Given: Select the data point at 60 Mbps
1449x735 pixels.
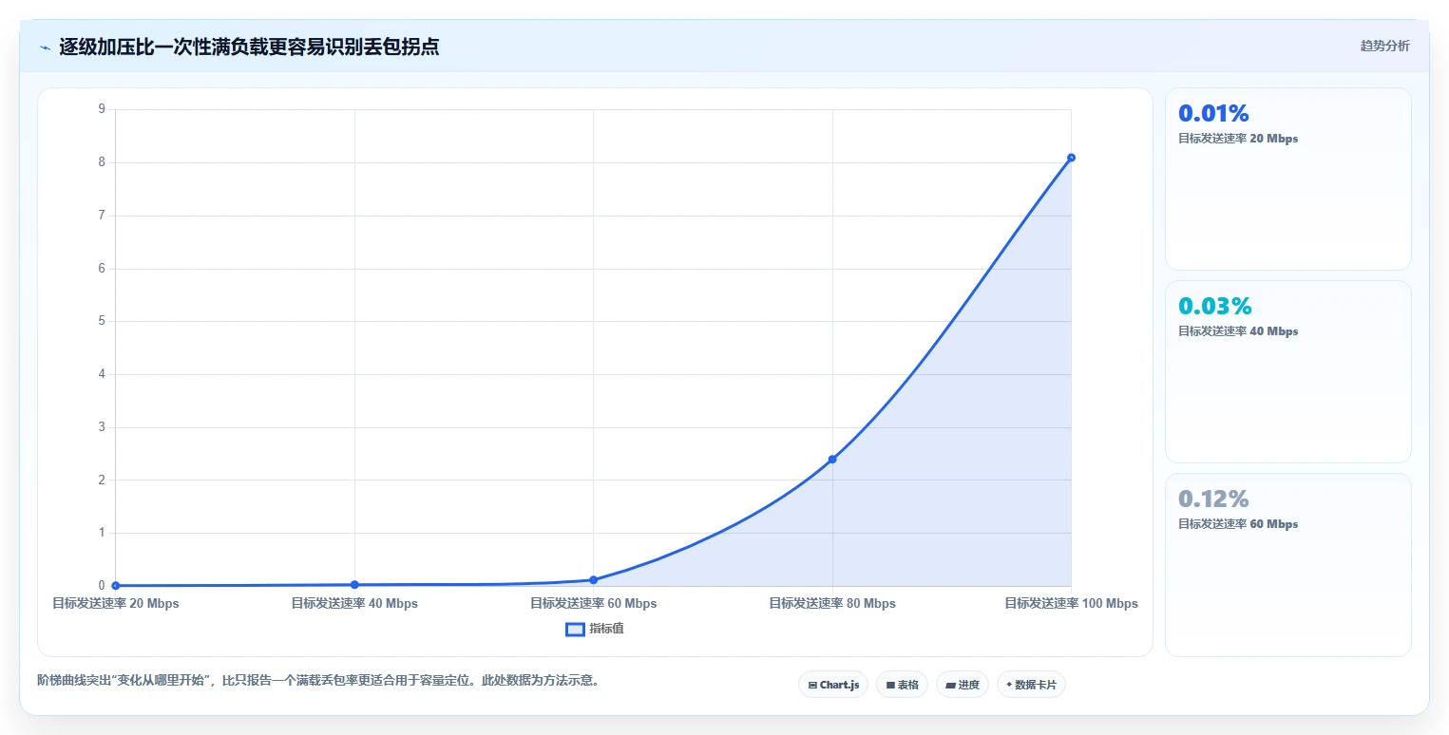Looking at the screenshot, I should click(594, 579).
